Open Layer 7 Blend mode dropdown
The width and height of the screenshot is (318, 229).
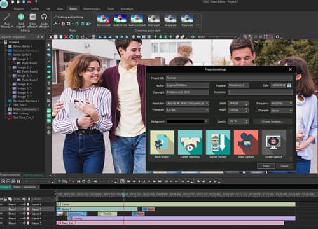pos(20,209)
